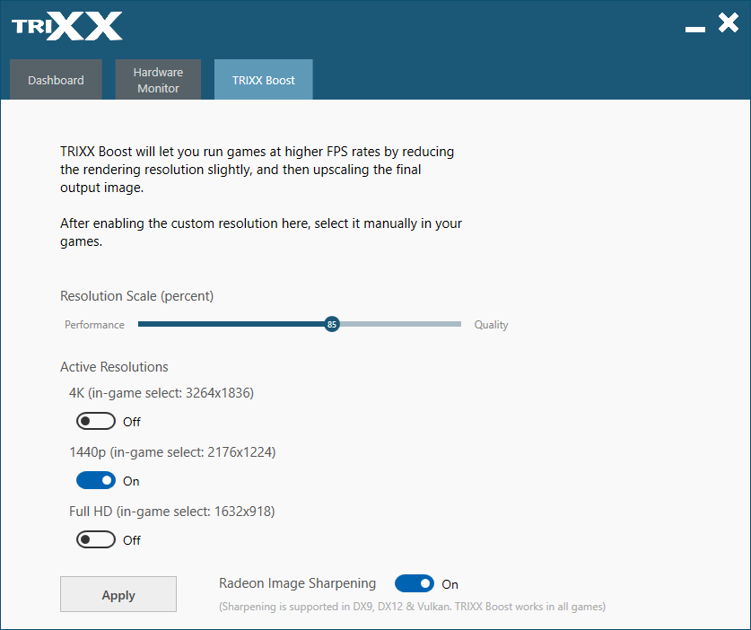Disable the 1440p resolution toggle

(96, 480)
